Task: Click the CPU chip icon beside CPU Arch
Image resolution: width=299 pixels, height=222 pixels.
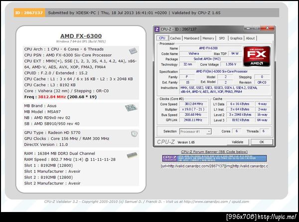Action: point(133,50)
